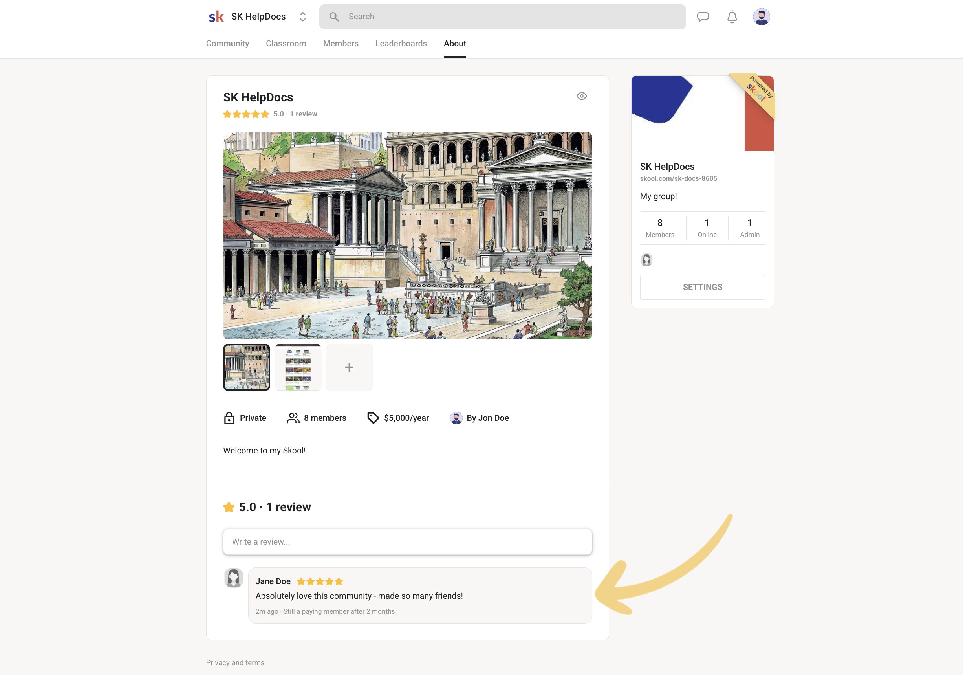This screenshot has width=963, height=675.
Task: Click the sidebar group cover banner image
Action: (702, 113)
